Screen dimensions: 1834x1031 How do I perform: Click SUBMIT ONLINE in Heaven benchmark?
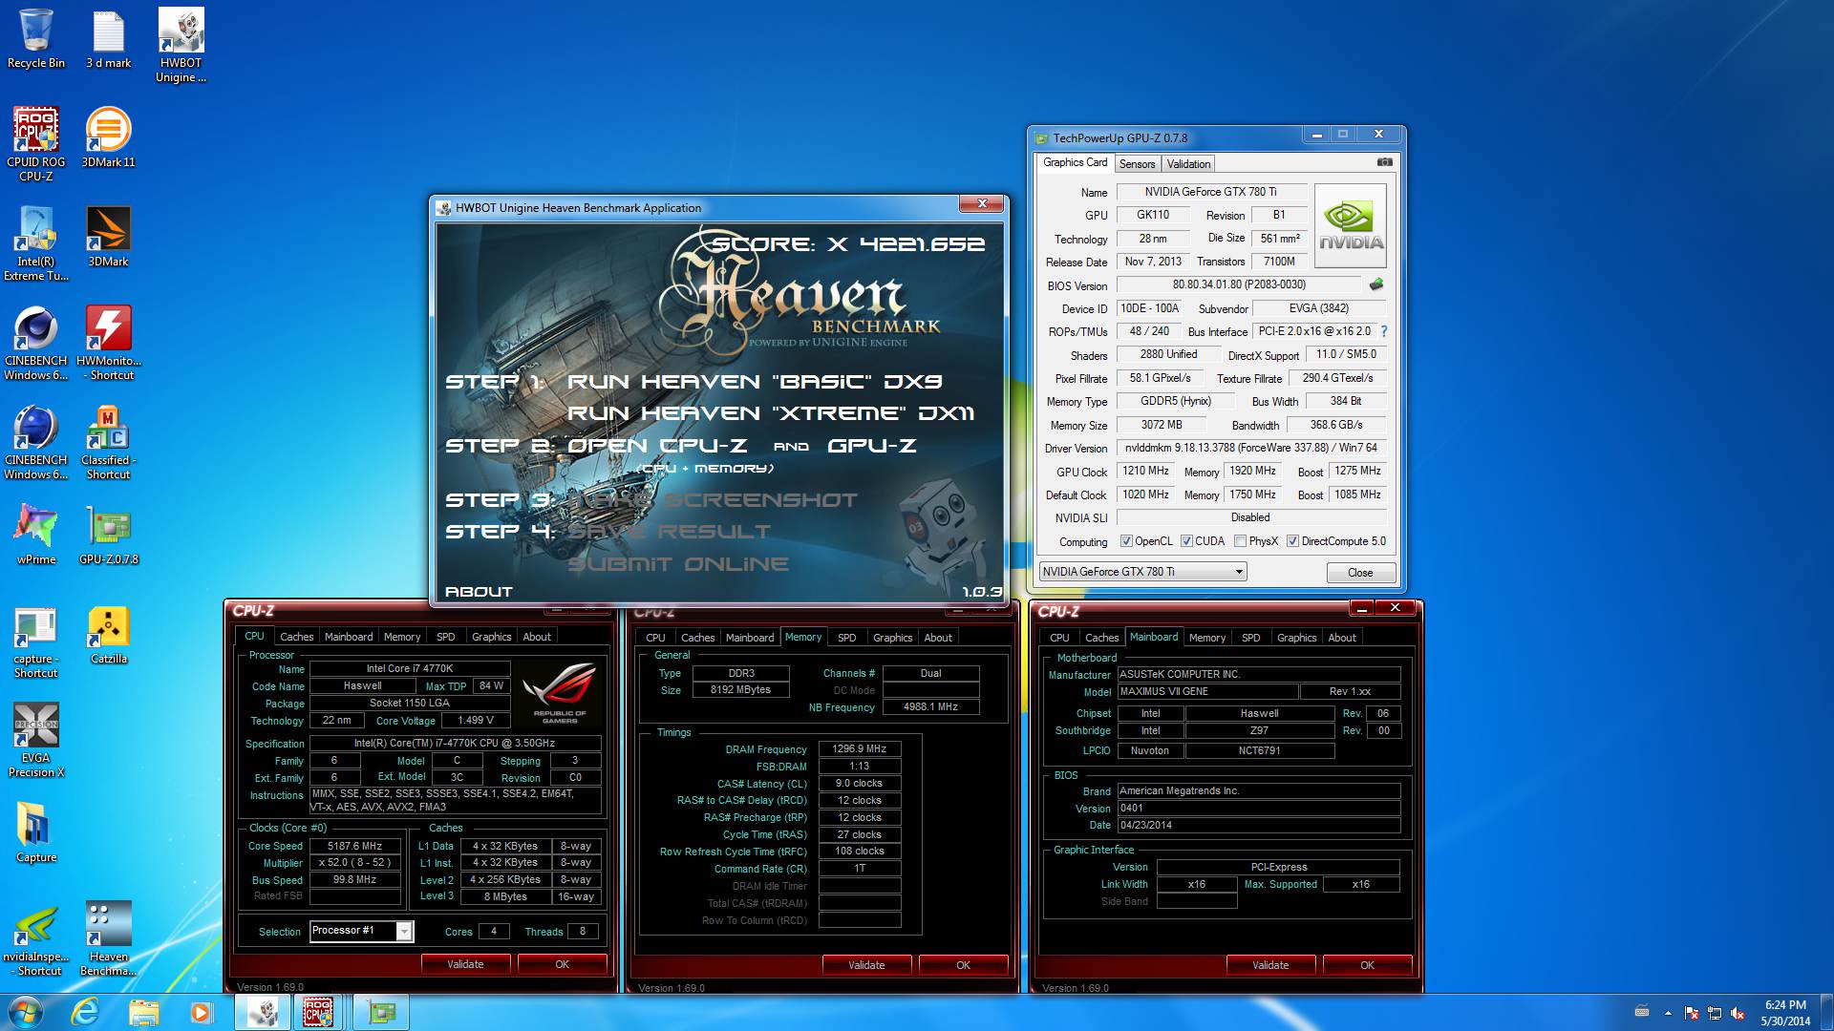coord(677,564)
